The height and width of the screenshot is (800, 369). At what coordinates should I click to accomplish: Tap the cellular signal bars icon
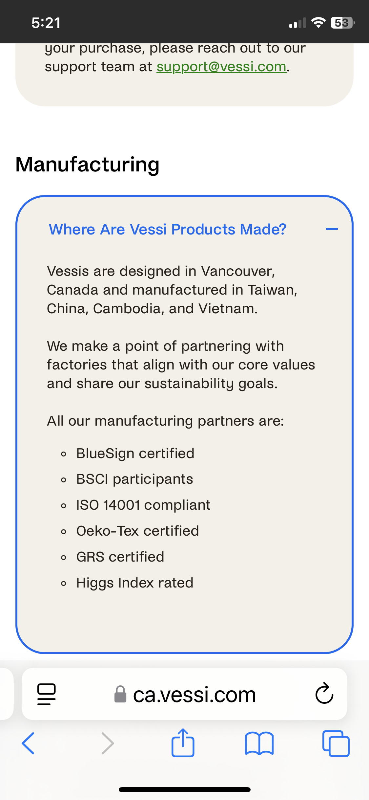(x=297, y=23)
